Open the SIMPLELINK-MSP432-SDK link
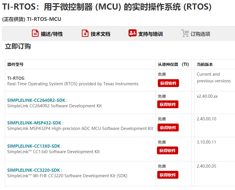Image resolution: width=235 pixels, height=190 pixels. pyautogui.click(x=34, y=123)
